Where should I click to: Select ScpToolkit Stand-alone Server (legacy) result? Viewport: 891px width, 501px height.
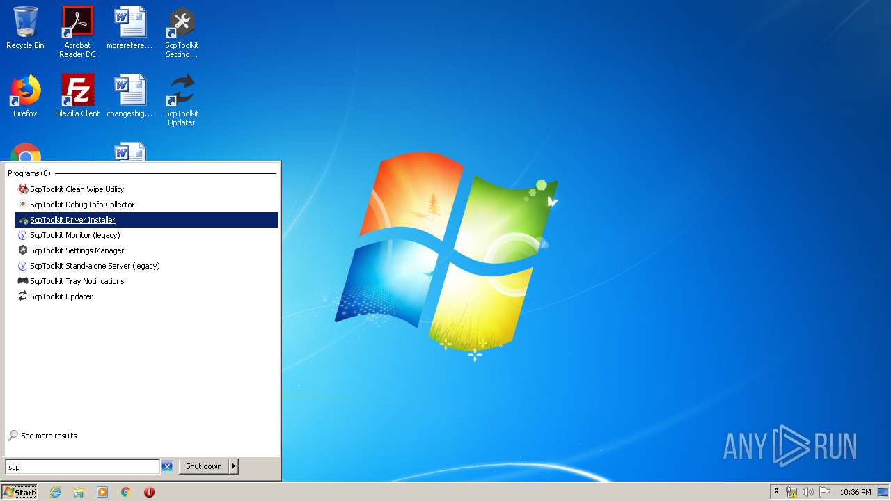point(146,266)
